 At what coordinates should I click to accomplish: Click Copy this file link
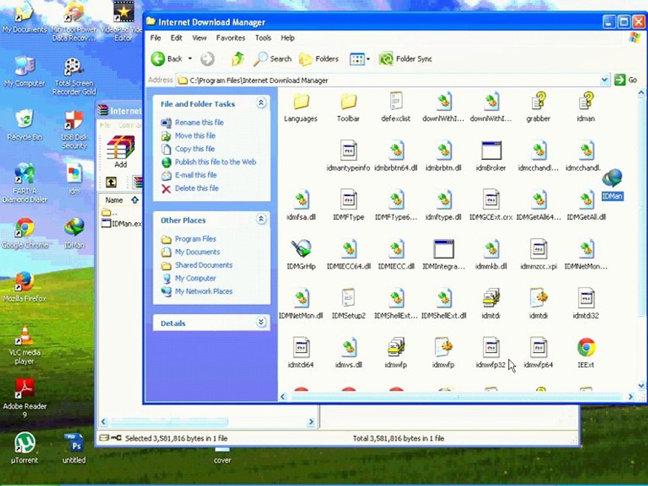click(194, 148)
